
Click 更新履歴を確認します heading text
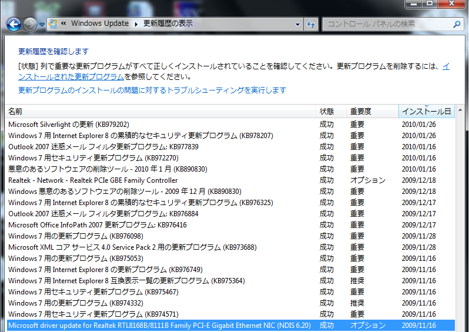click(x=53, y=52)
